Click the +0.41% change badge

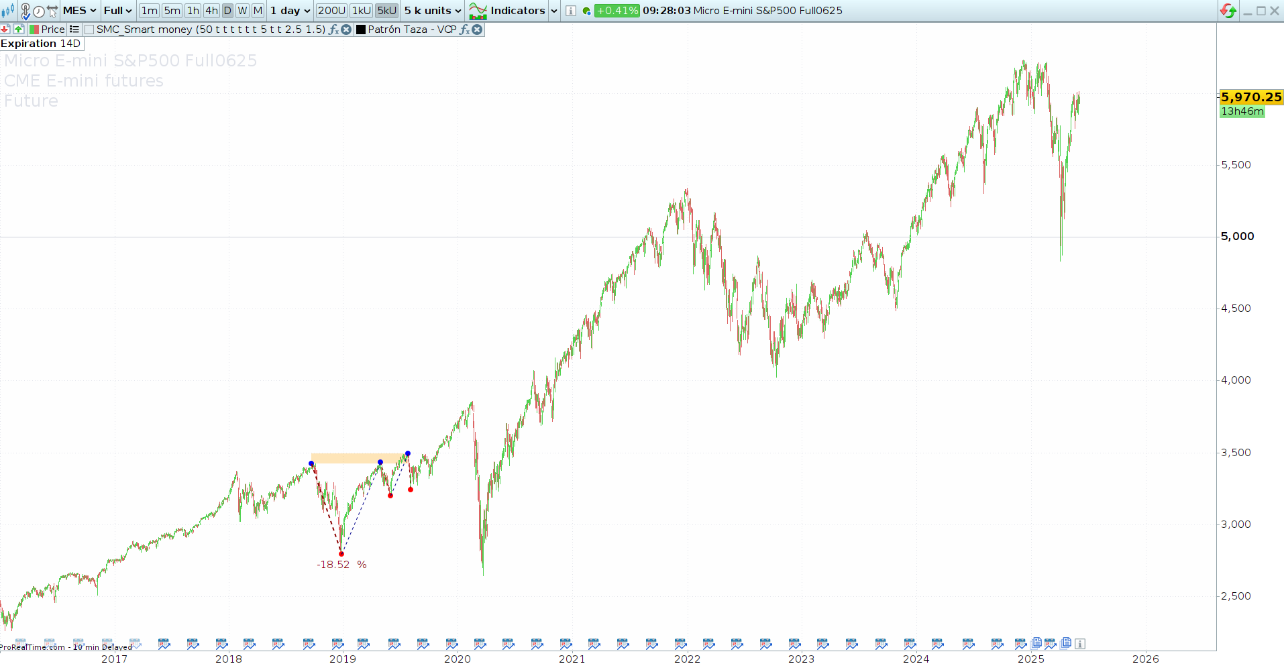(x=617, y=11)
